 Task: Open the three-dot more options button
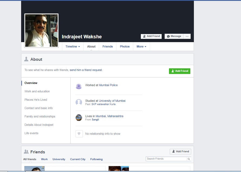(187, 36)
